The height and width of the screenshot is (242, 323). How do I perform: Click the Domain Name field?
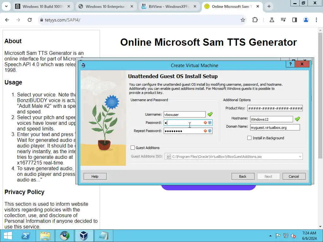[275, 128]
